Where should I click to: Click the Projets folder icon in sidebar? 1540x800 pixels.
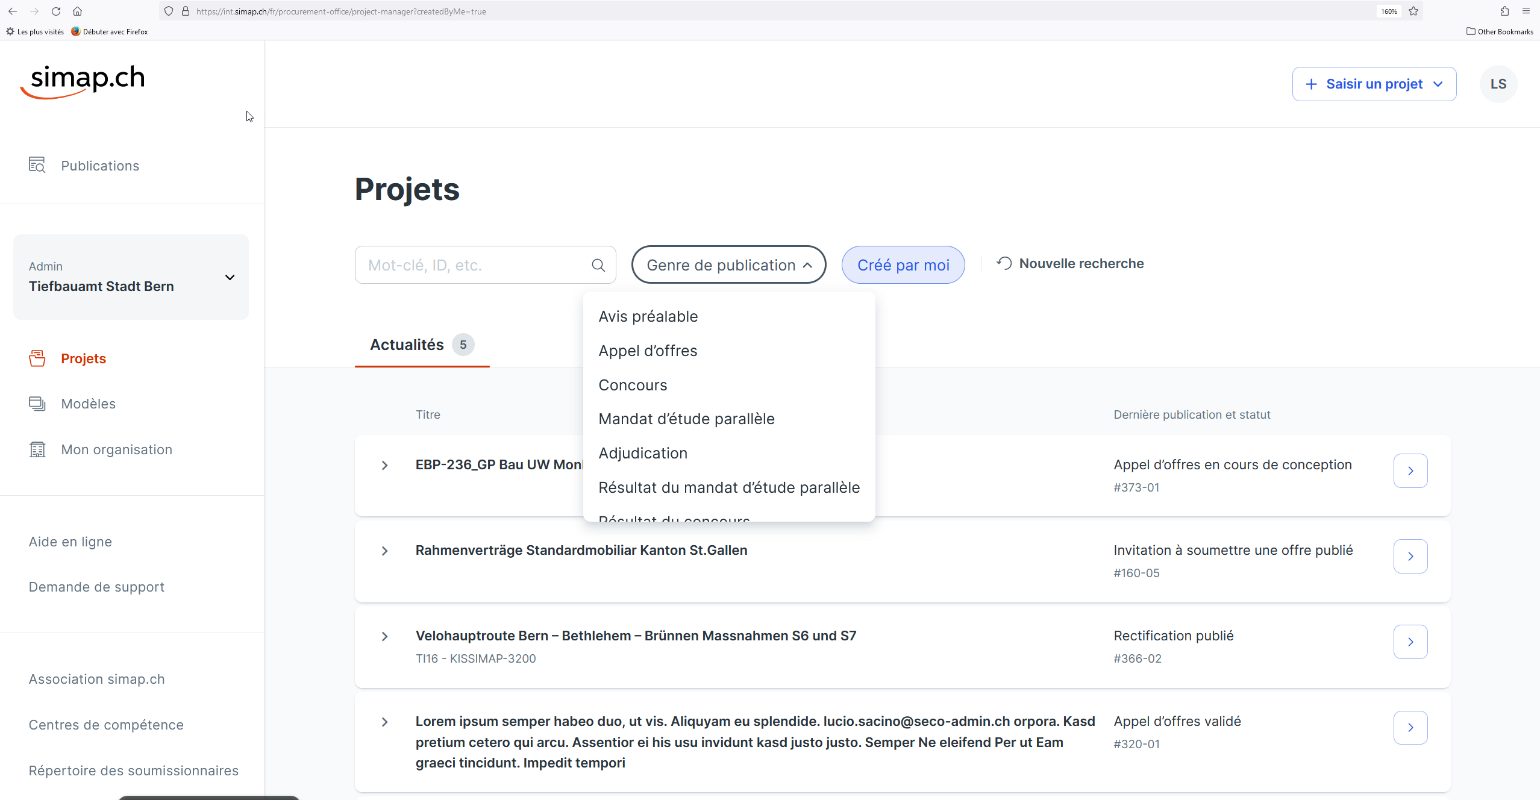tap(37, 358)
